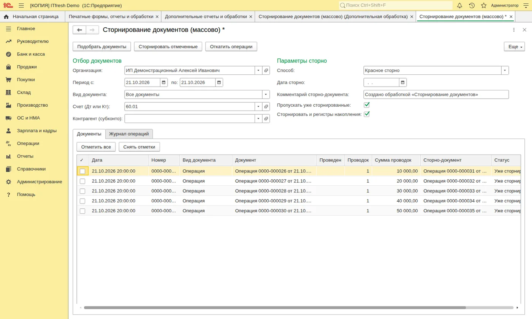Screen dimensions: 532x319
Task: Switch to 'Документы' tab
Action: tap(89, 134)
